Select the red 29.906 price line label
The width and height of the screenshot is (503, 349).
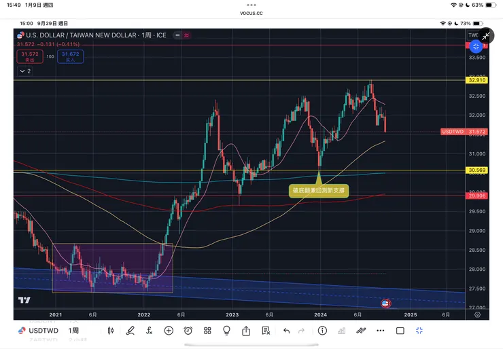click(476, 196)
